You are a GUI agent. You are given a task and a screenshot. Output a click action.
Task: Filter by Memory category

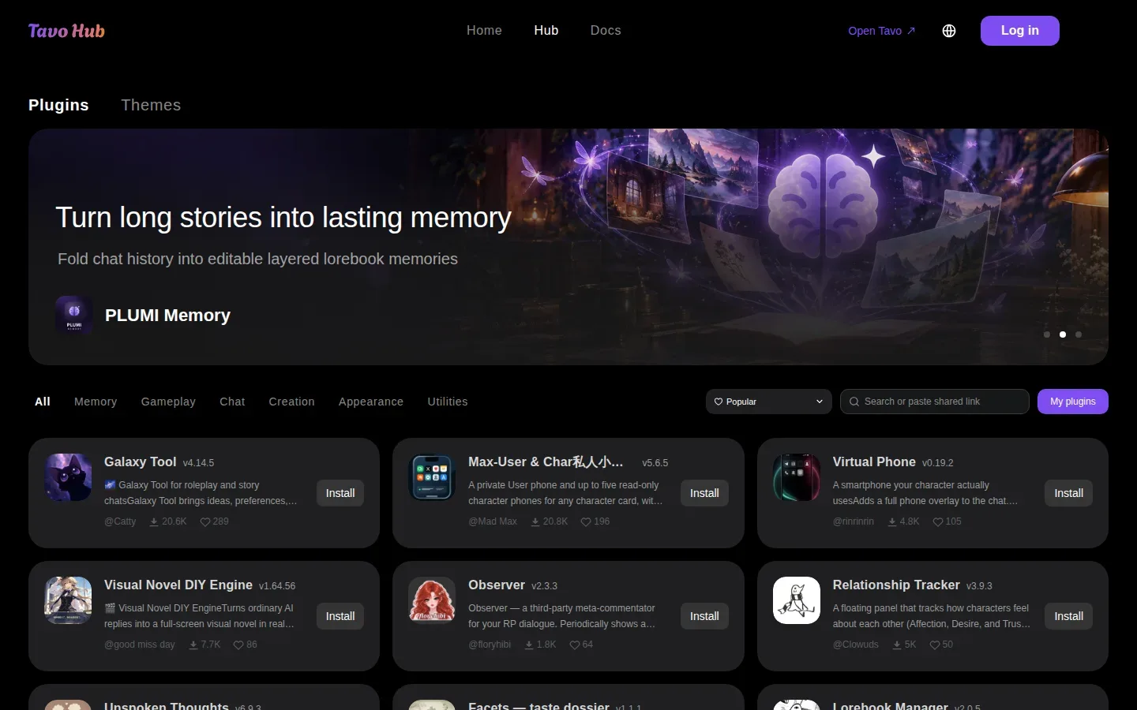click(x=96, y=402)
